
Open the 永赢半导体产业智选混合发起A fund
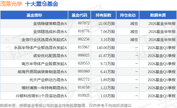coord(40,48)
